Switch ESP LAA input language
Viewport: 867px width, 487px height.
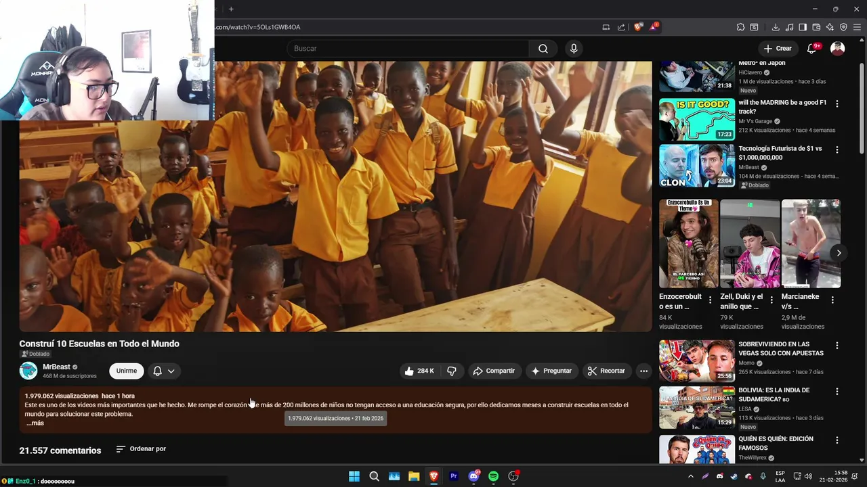(x=780, y=476)
